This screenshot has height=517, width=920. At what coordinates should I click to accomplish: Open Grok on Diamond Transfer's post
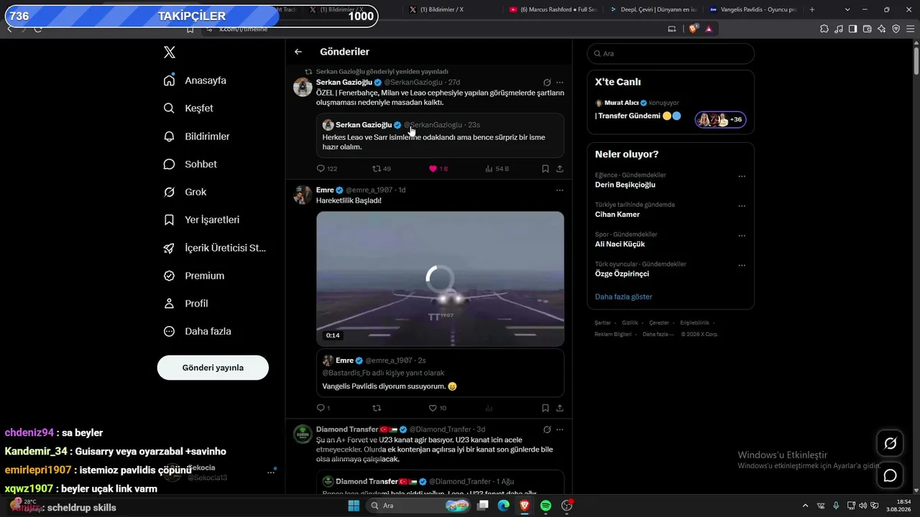click(x=547, y=429)
